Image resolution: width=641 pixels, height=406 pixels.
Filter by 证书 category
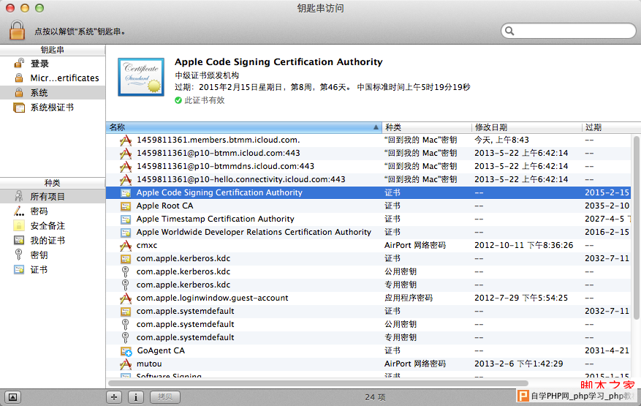point(53,270)
